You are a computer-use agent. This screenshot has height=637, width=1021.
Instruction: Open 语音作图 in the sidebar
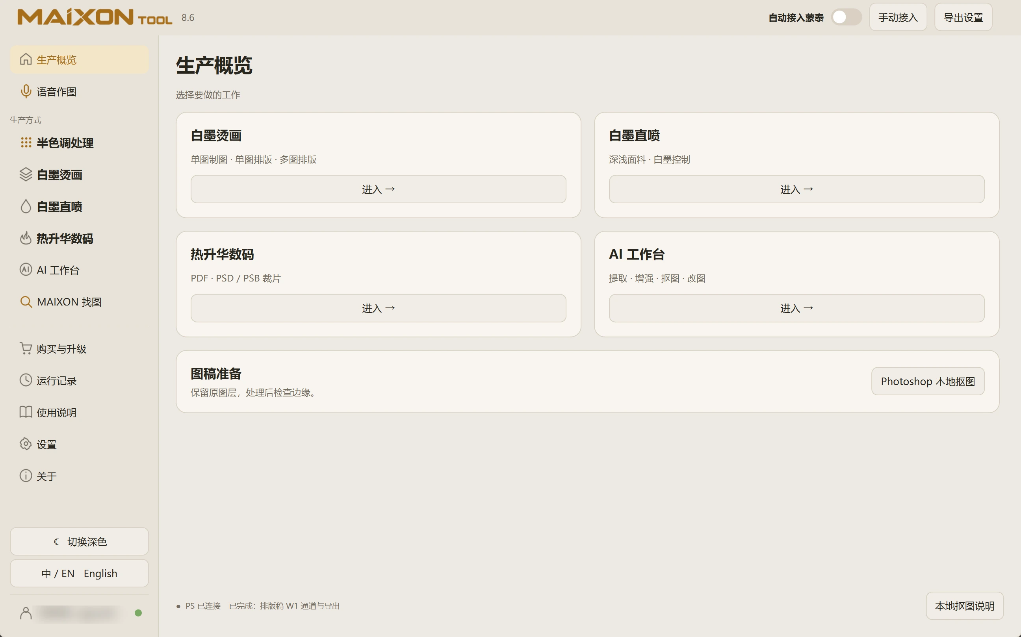(79, 91)
